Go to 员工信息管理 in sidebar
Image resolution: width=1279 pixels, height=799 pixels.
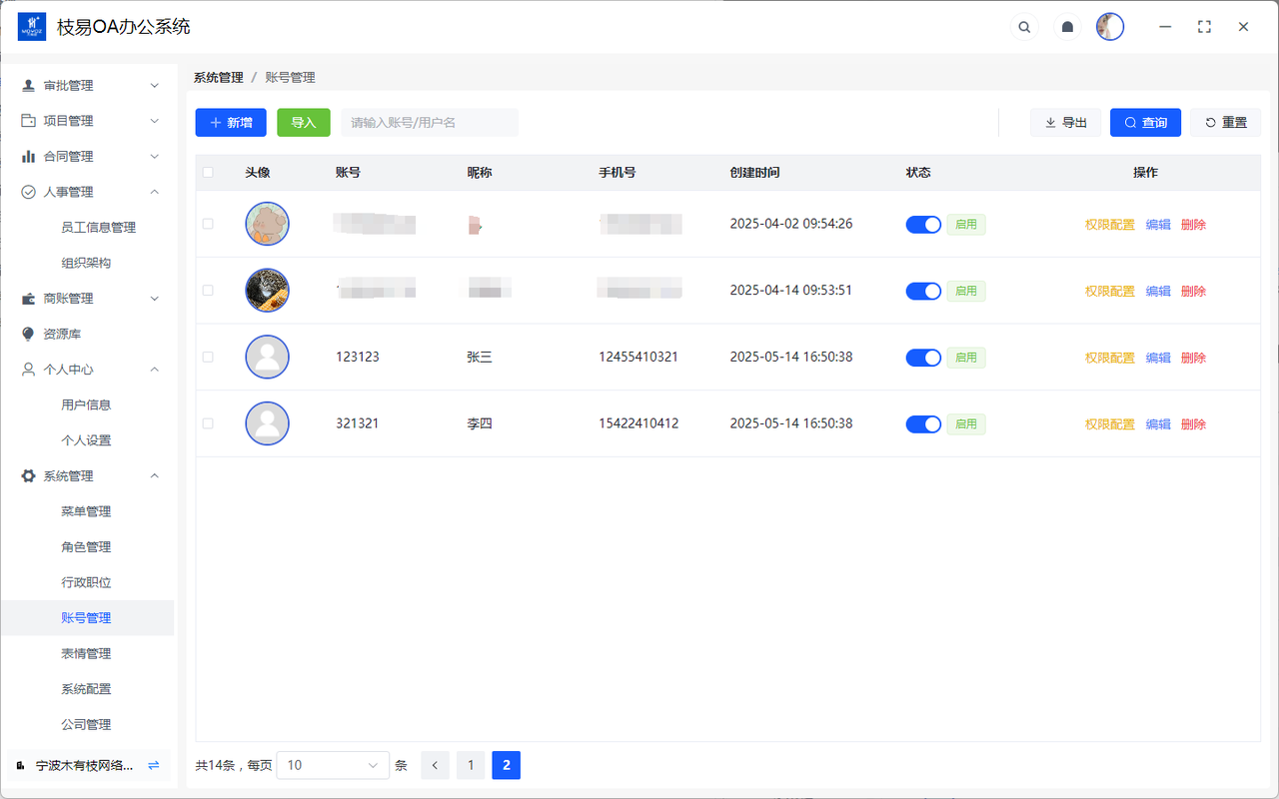[x=98, y=228]
